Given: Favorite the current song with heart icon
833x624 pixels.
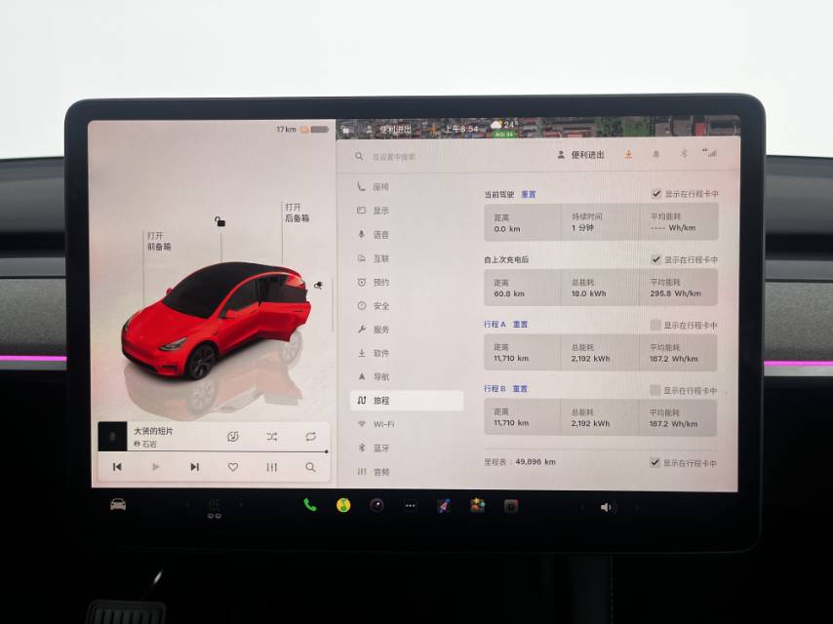Looking at the screenshot, I should (233, 467).
